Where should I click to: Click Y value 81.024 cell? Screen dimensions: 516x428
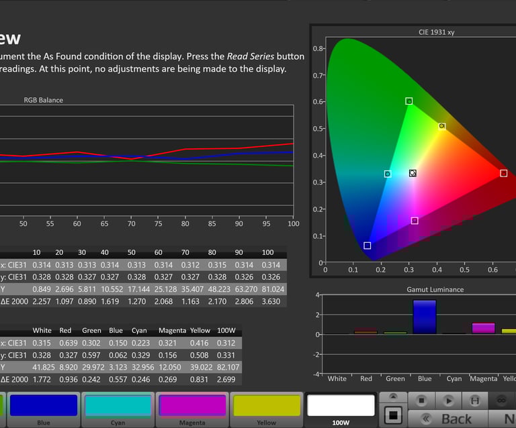pos(273,289)
